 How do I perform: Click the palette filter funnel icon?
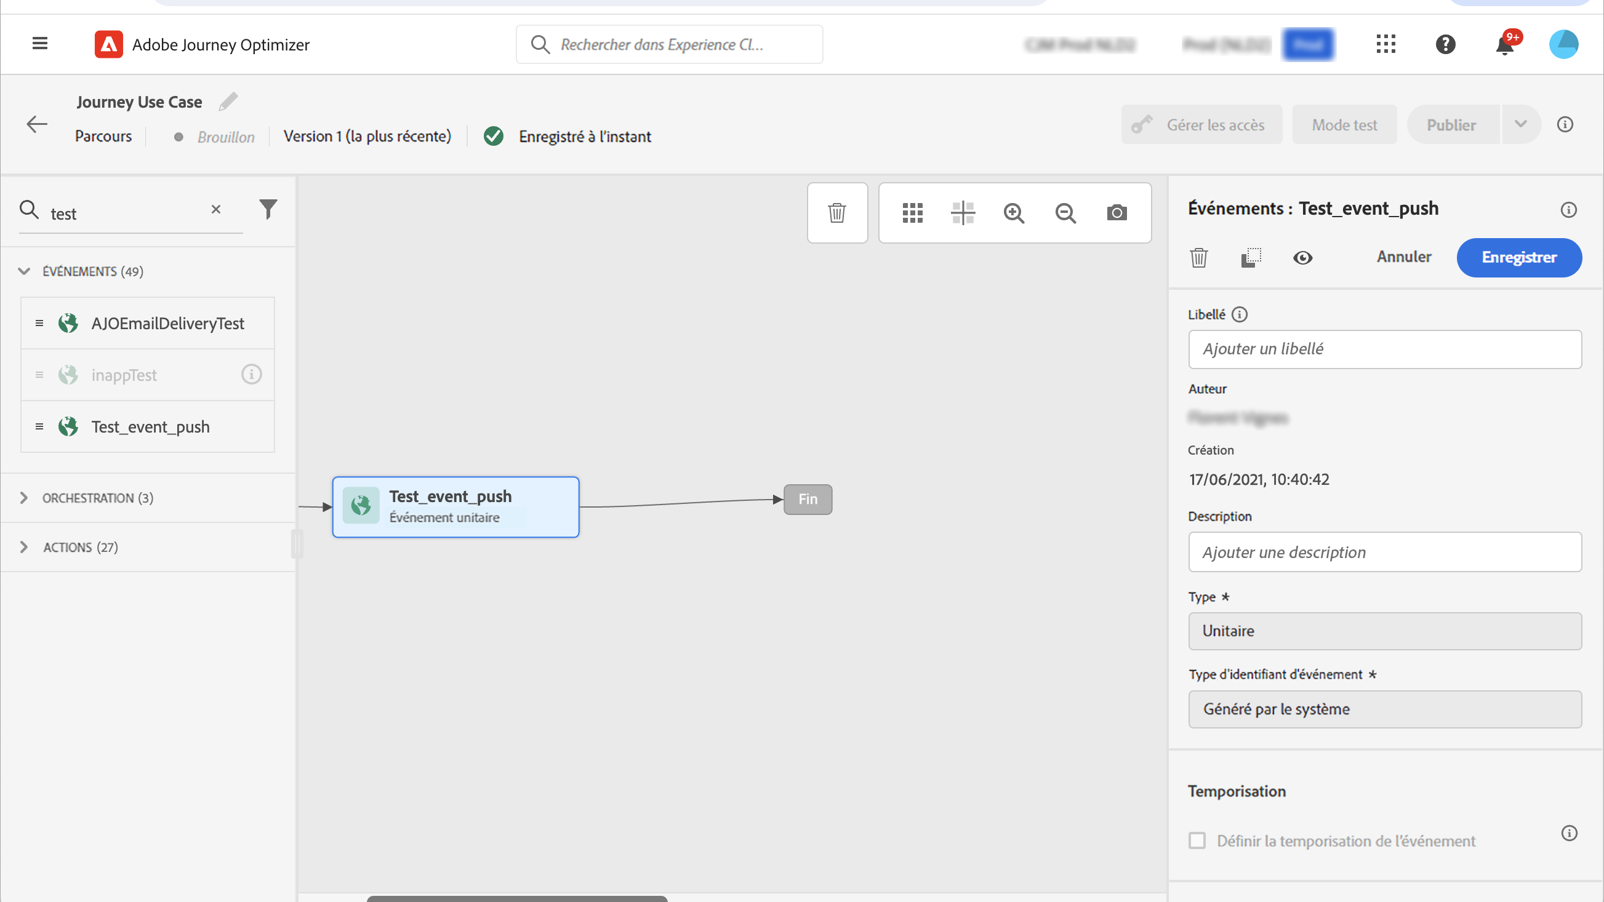(x=268, y=209)
